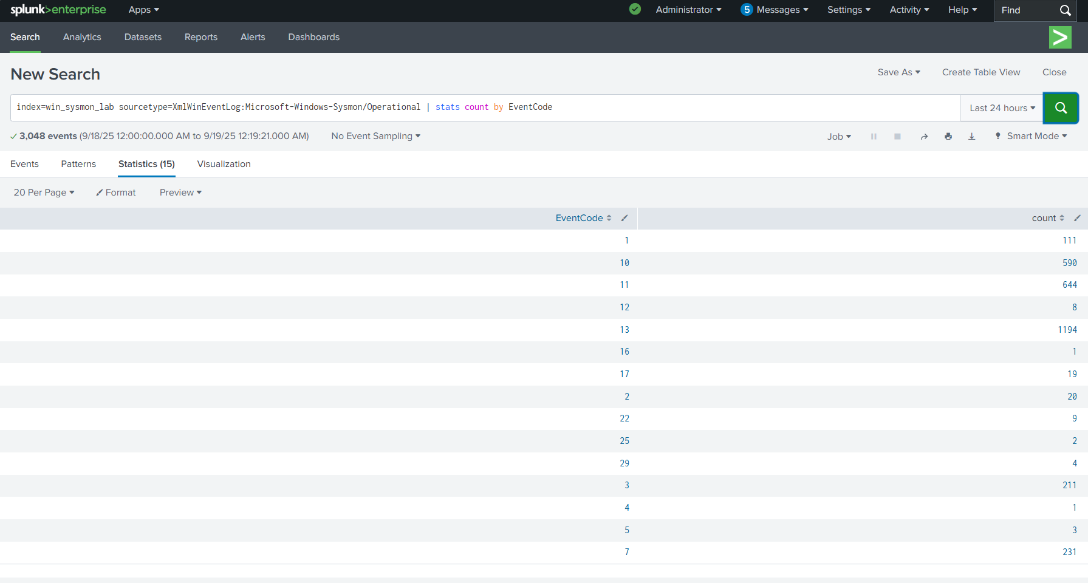Open the 20 Per Page dropdown

pyautogui.click(x=44, y=193)
